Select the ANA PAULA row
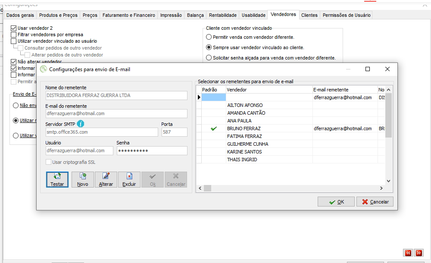The image size is (431, 263). coord(290,120)
